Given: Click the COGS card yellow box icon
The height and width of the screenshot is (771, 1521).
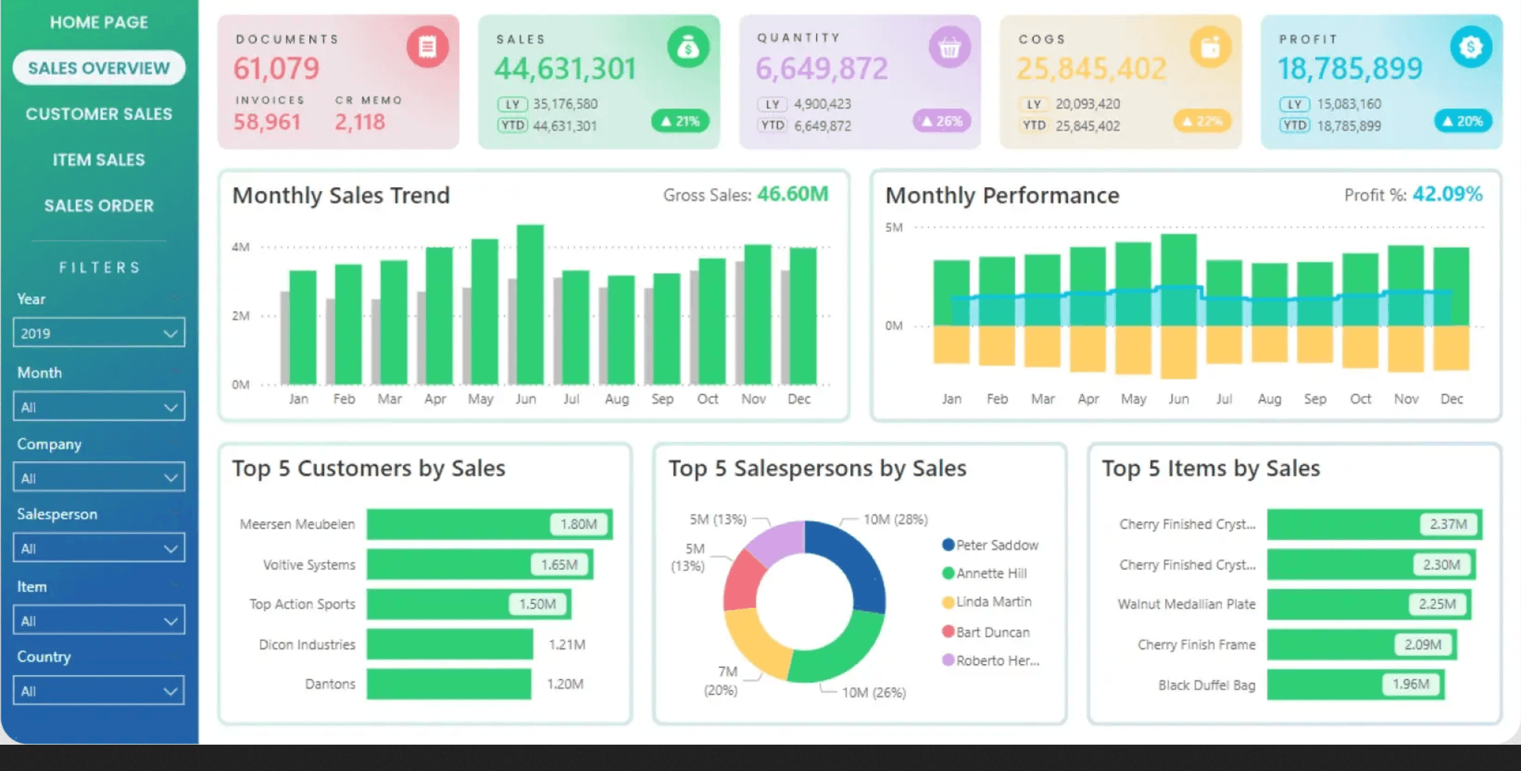Looking at the screenshot, I should coord(1210,47).
